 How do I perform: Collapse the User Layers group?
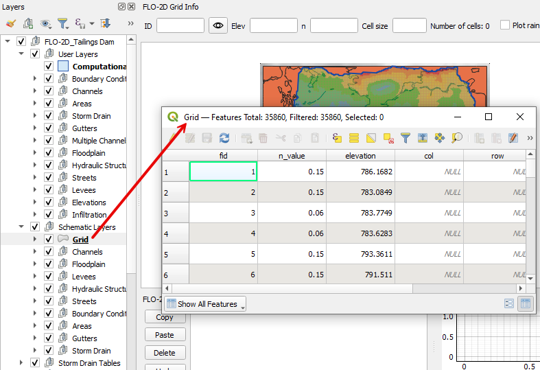coord(22,54)
